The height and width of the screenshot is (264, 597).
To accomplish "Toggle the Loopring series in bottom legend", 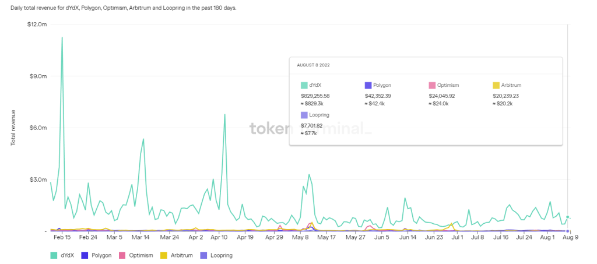I will (x=216, y=255).
